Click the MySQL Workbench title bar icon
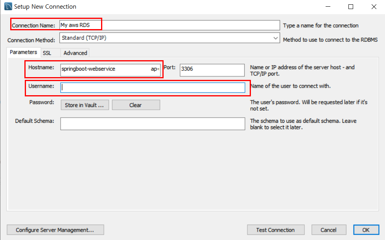Image resolution: width=385 pixels, height=240 pixels. pos(8,6)
